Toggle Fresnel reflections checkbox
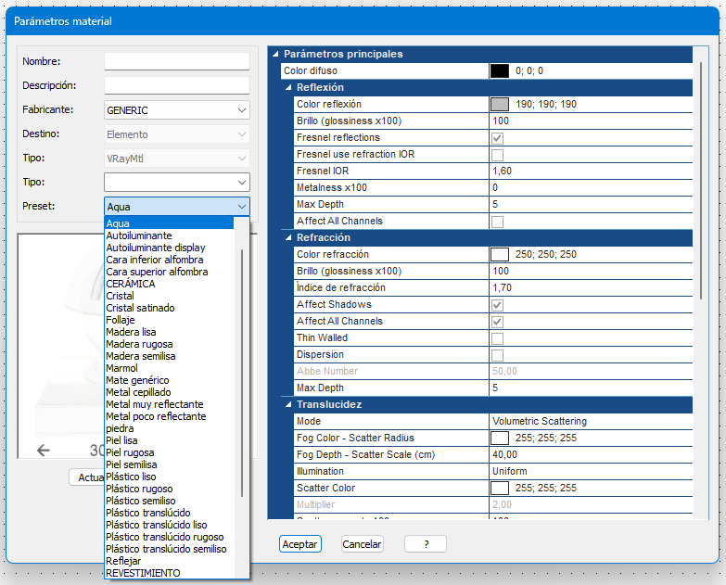Viewport: 726px width, 585px height. (x=497, y=138)
